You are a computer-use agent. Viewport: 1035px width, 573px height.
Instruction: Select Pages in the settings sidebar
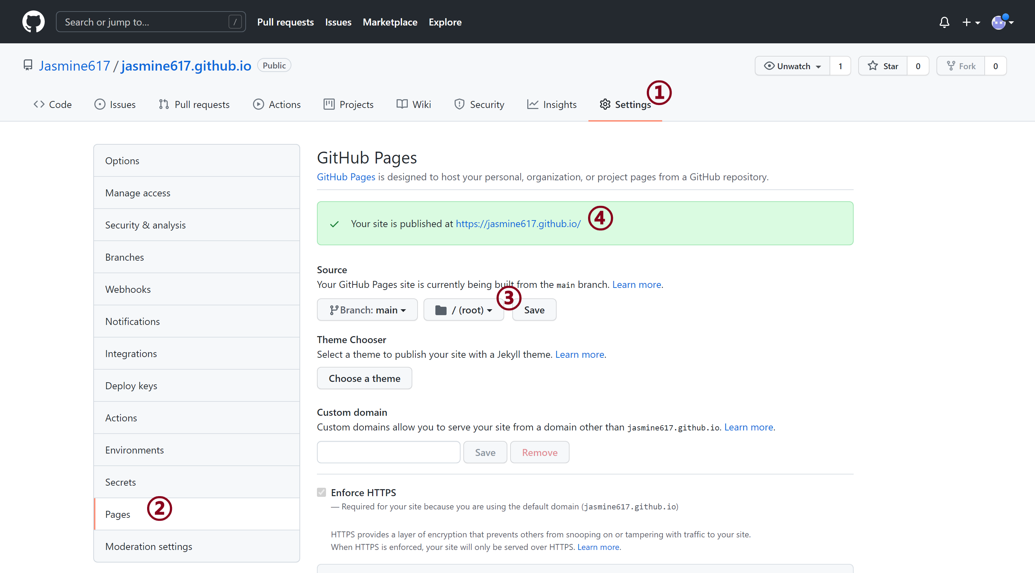117,514
